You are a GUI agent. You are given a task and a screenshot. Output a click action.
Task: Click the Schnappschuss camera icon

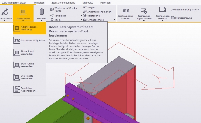(x=85, y=20)
